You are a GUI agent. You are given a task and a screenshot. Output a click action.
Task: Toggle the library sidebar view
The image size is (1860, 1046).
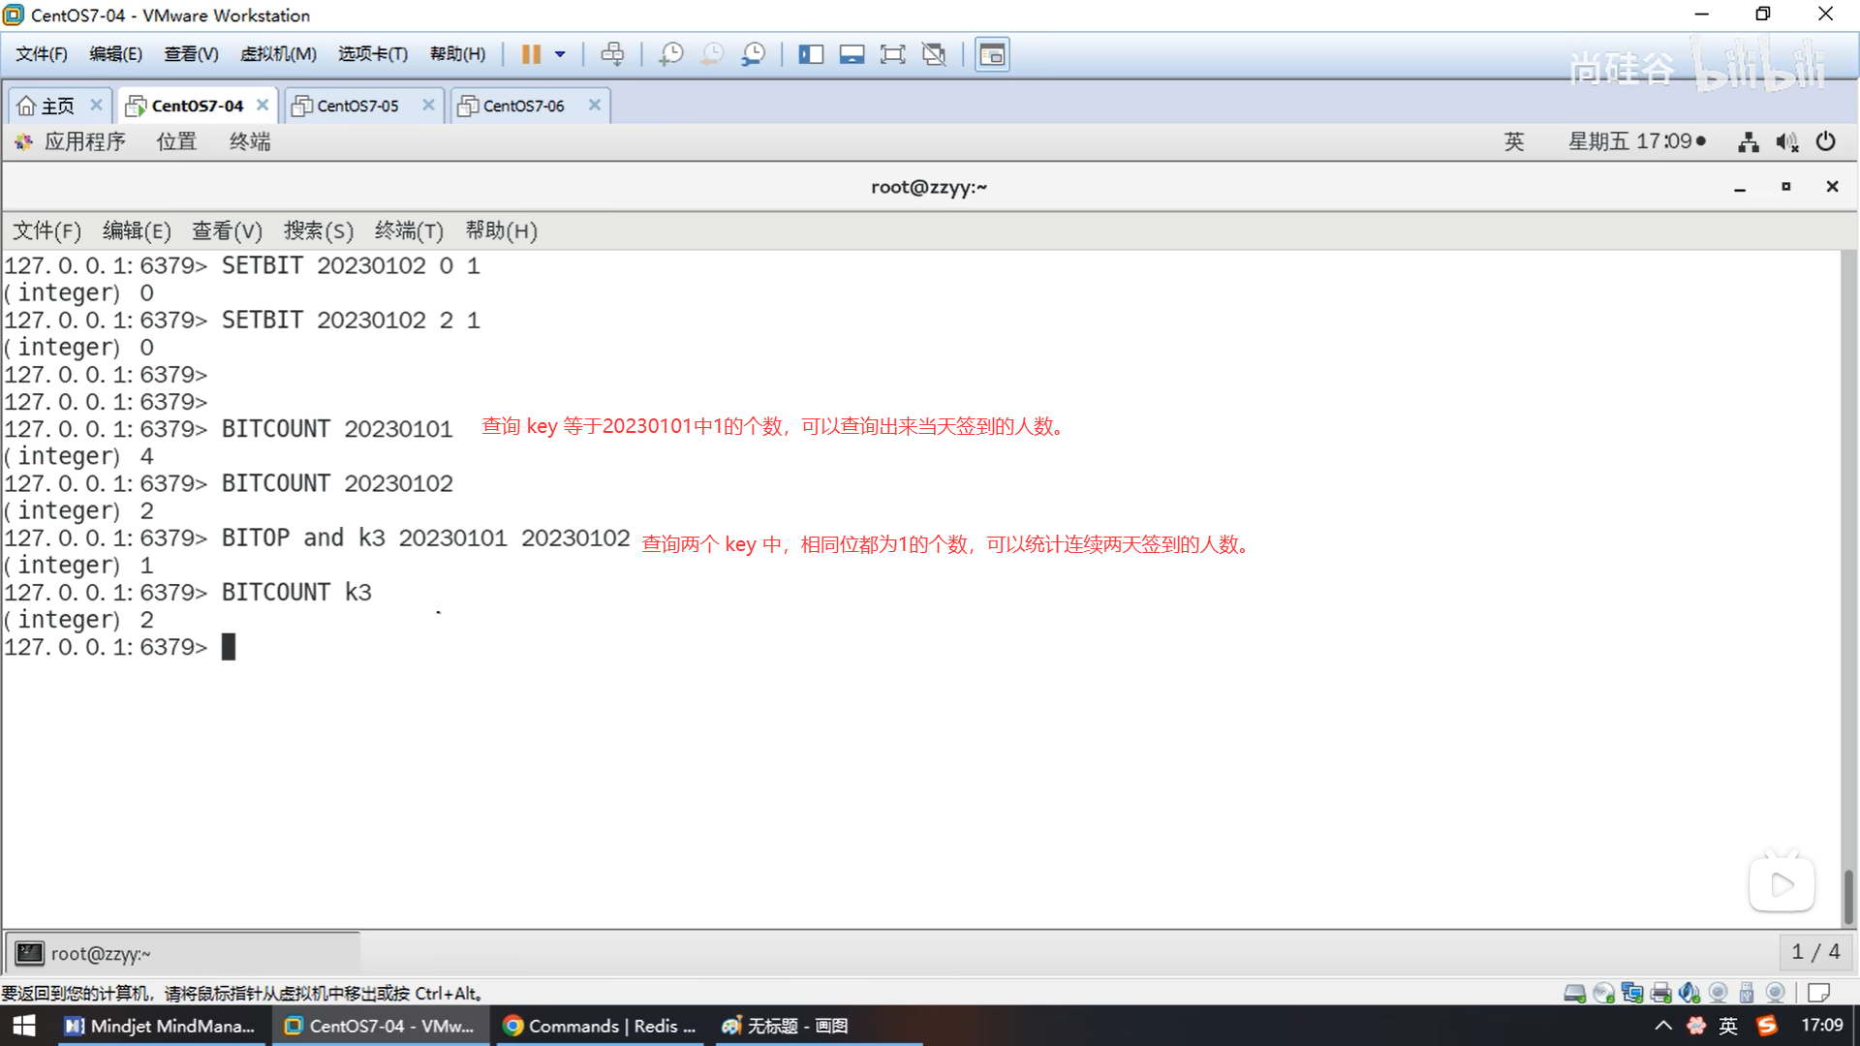click(x=811, y=54)
